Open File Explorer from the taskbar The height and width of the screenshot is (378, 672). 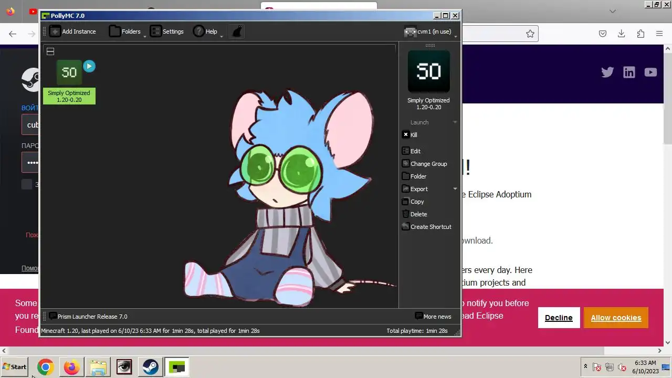click(98, 367)
